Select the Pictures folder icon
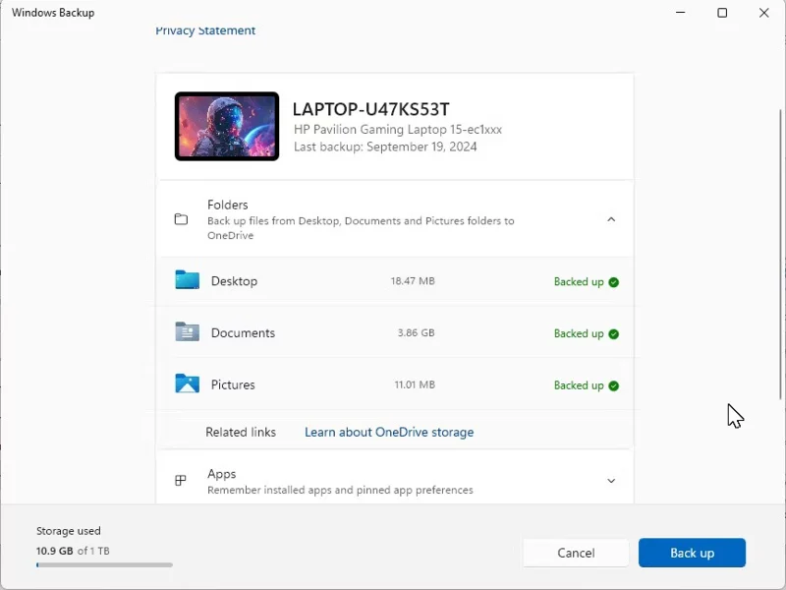This screenshot has height=590, width=786. point(187,384)
